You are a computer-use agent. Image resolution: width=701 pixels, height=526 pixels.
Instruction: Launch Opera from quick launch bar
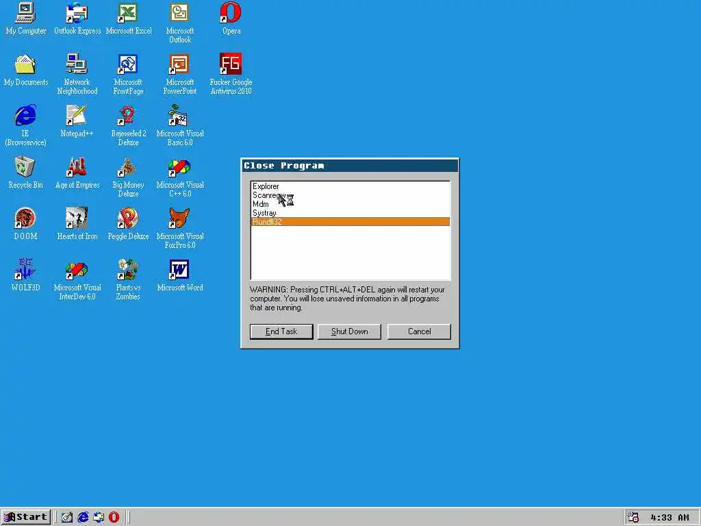pos(114,517)
